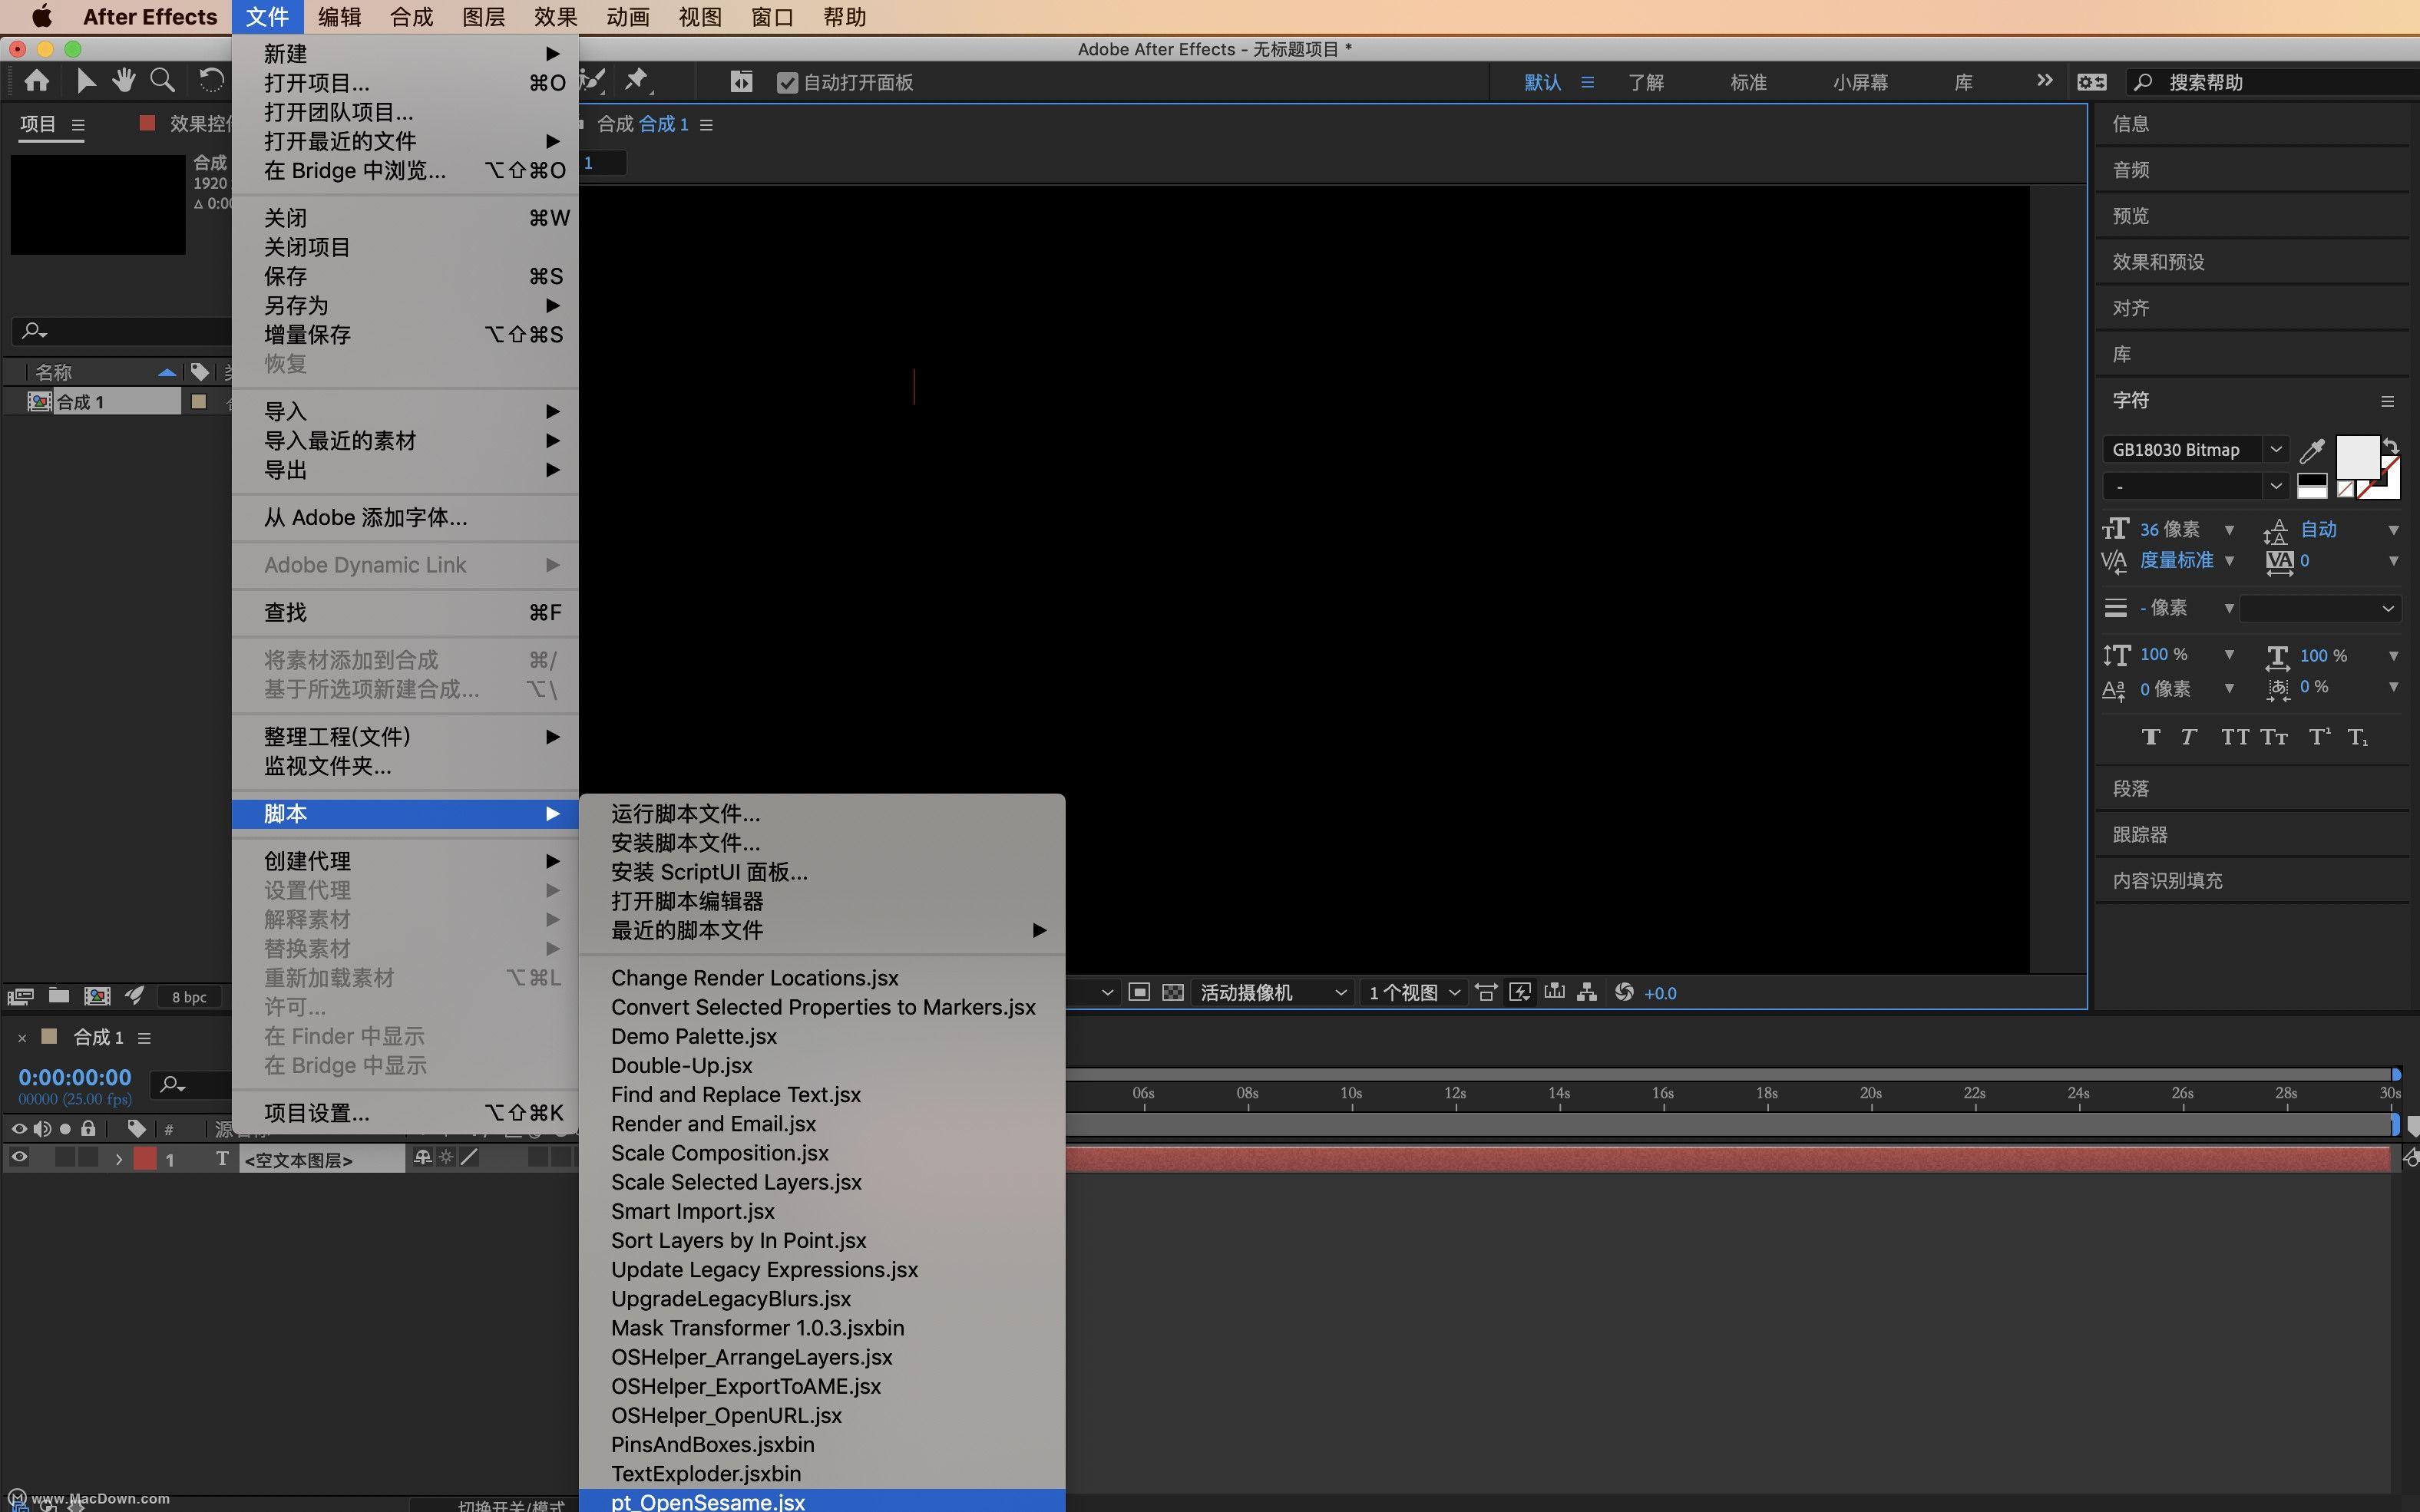Toggle the auto-open panels checkbox
2420x1512 pixels.
[787, 82]
